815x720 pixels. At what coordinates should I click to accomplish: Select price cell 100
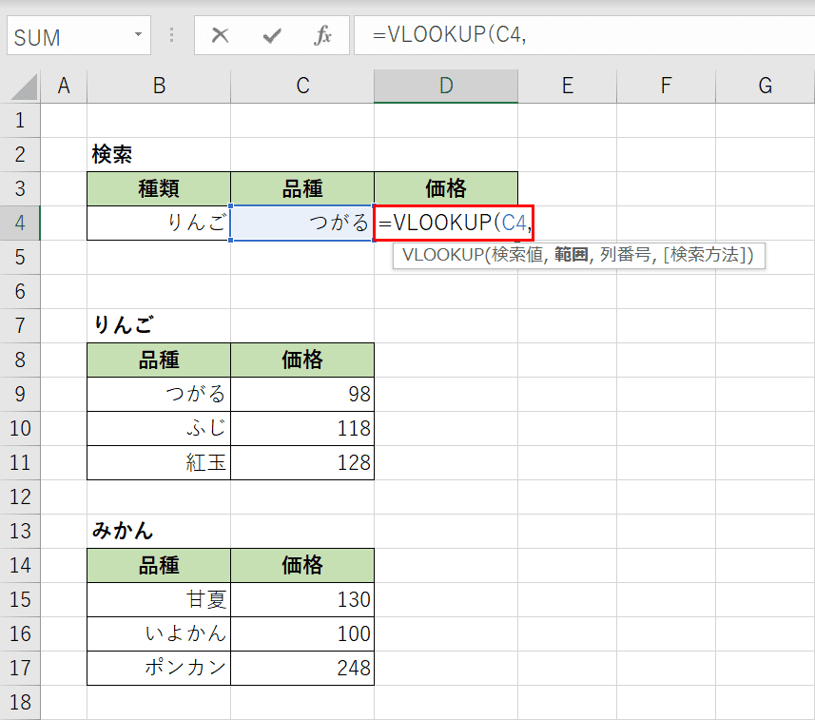click(302, 633)
